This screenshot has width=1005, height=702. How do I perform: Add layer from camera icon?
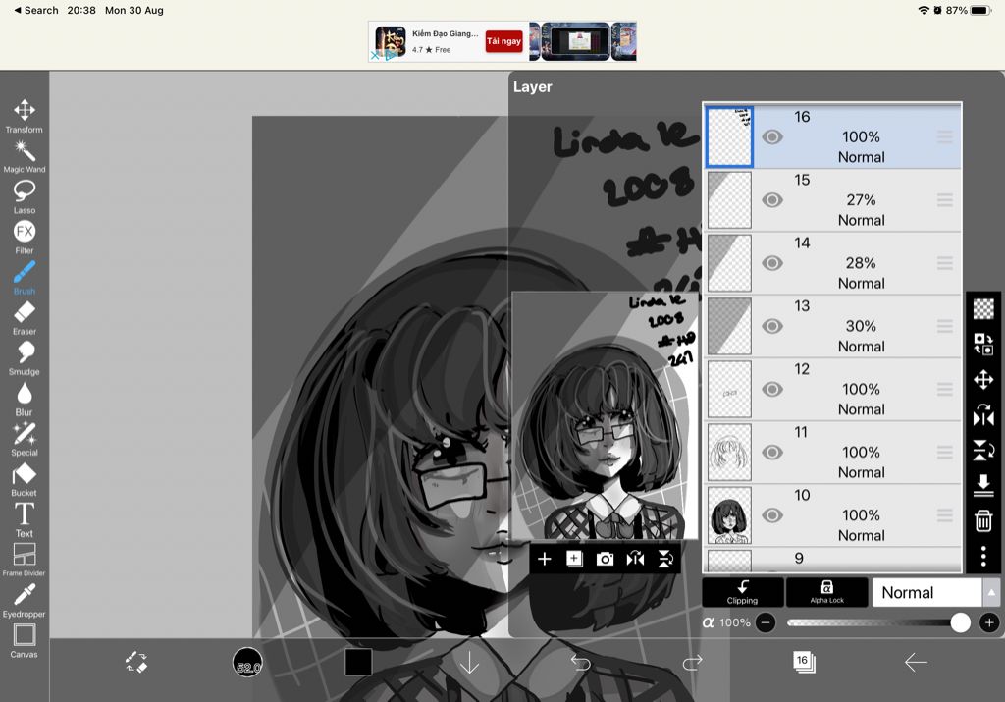coord(605,559)
